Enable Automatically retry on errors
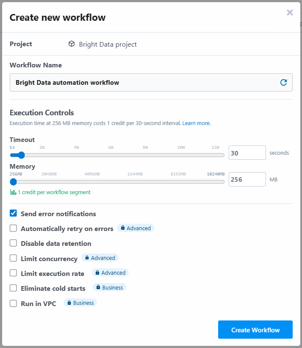Viewport: 302px width, 348px height. coord(13,228)
